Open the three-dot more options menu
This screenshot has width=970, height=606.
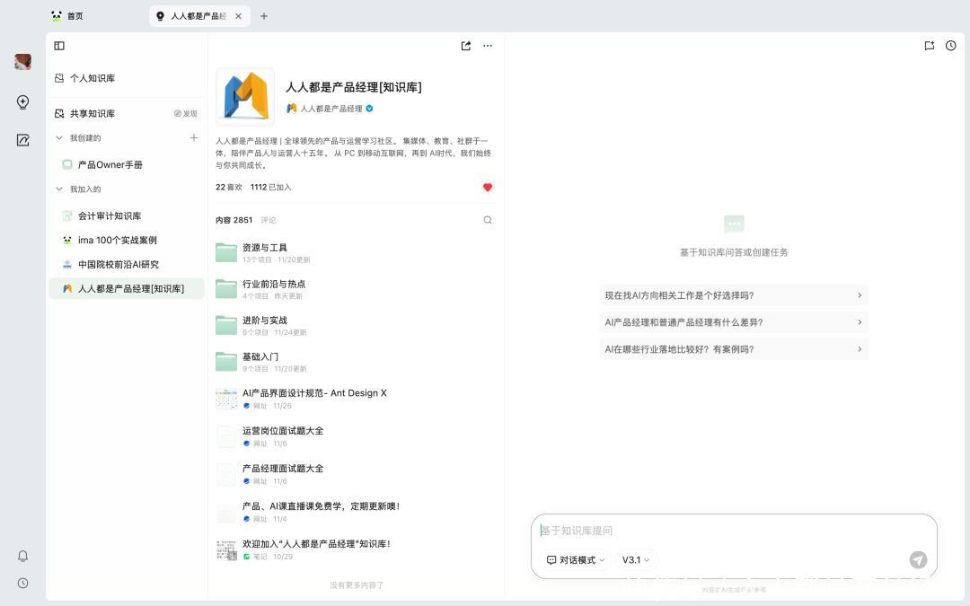point(488,46)
